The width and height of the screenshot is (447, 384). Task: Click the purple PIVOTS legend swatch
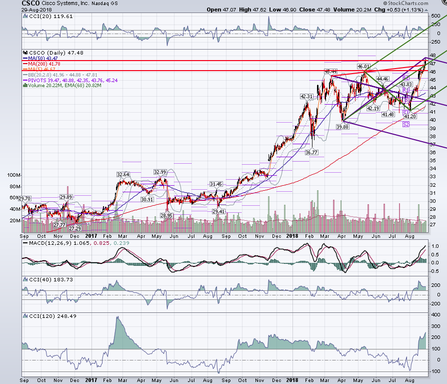coord(25,81)
